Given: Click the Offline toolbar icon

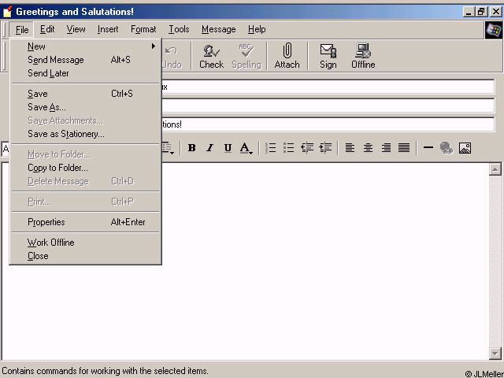Looking at the screenshot, I should tap(363, 56).
